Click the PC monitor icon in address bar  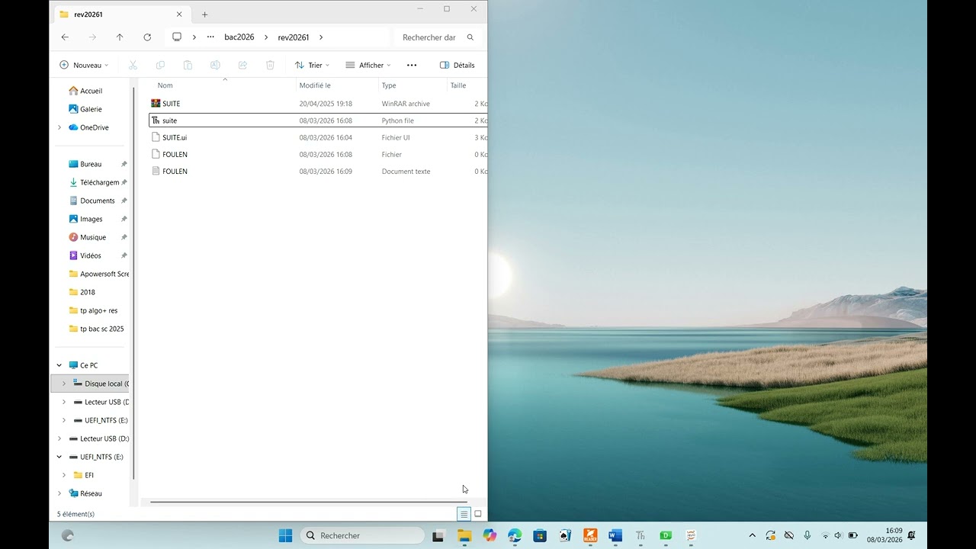pos(177,37)
